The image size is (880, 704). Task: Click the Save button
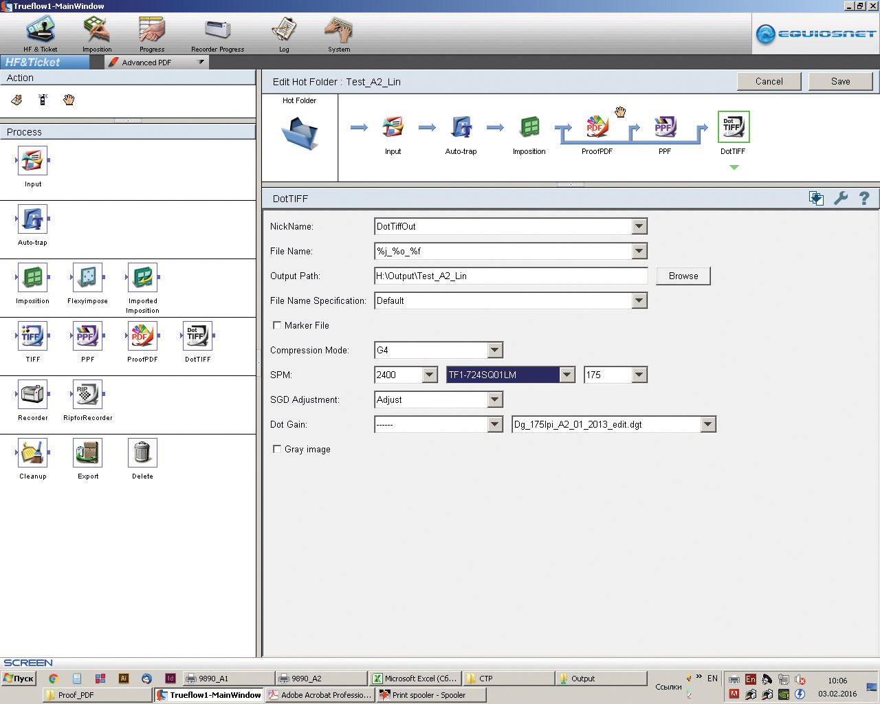(x=840, y=81)
